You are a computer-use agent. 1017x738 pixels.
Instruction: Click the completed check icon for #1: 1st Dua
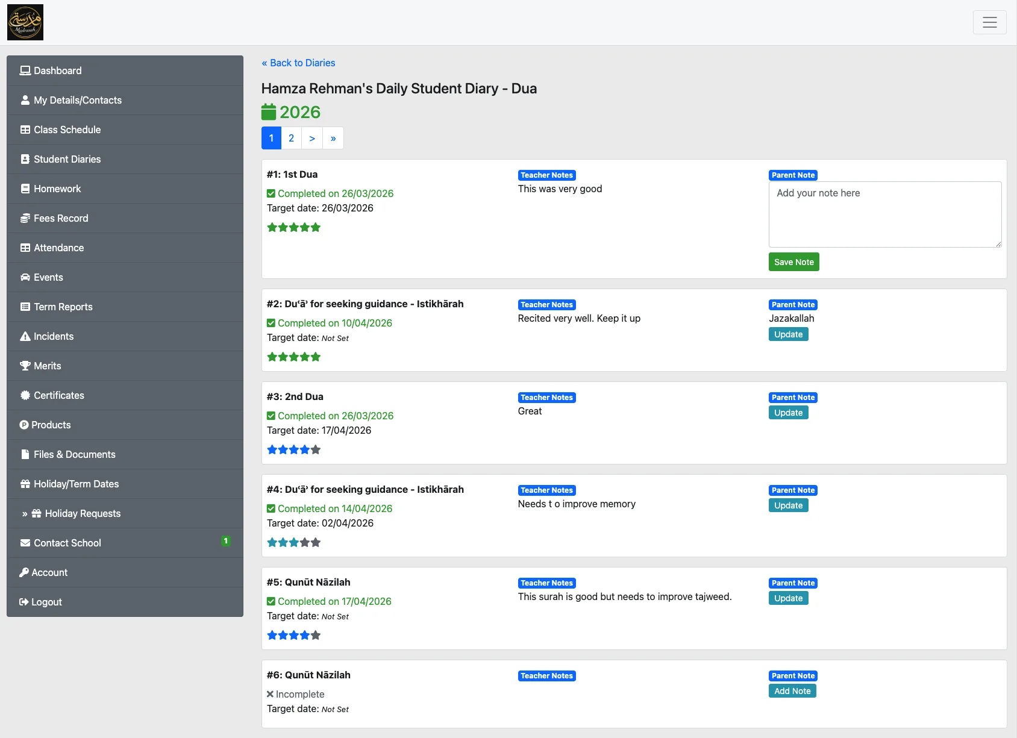[x=271, y=193]
